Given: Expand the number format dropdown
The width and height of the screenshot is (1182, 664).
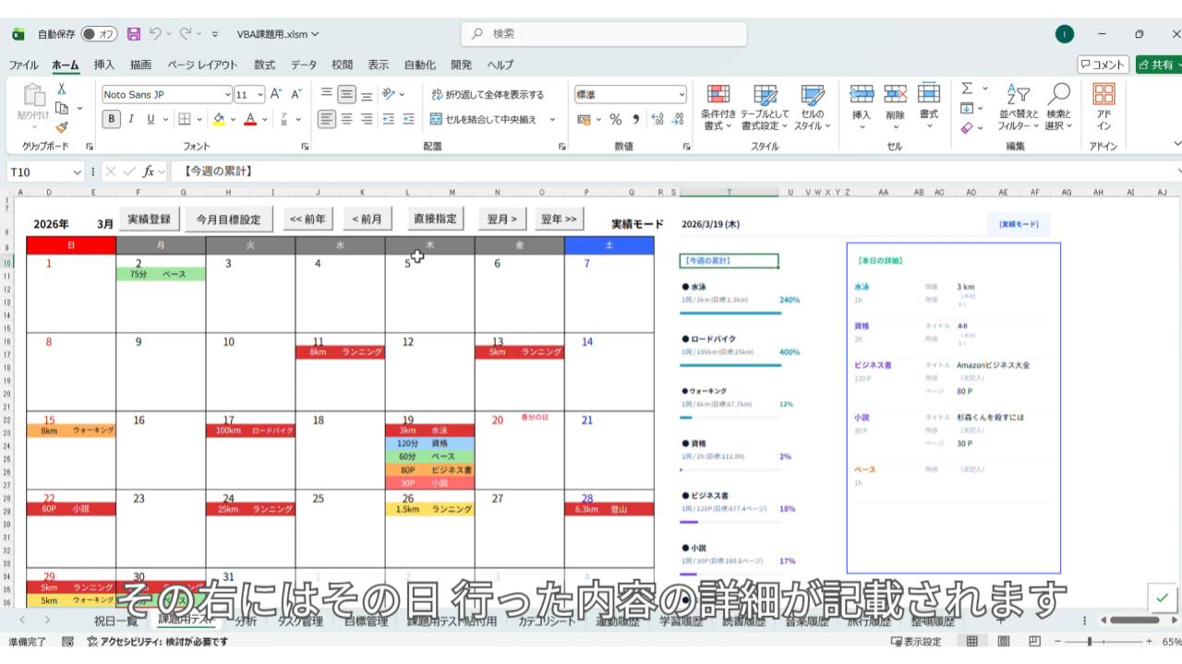Looking at the screenshot, I should pos(682,94).
